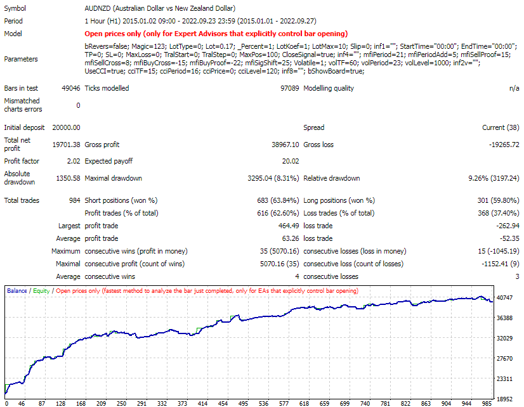This screenshot has height=407, width=524.
Task: Click the Expected payoff value 20.02
Action: coord(291,161)
